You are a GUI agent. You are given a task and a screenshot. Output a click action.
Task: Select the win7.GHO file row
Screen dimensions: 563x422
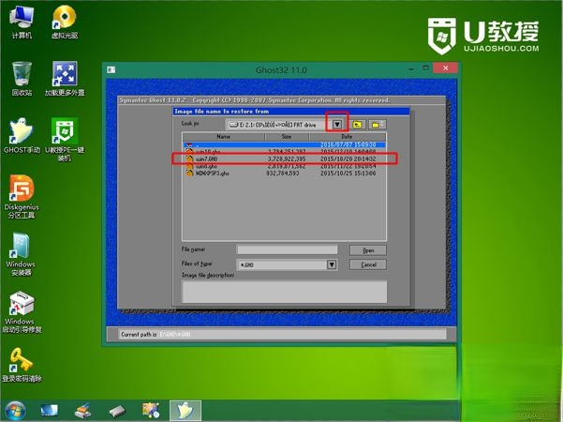click(x=285, y=158)
